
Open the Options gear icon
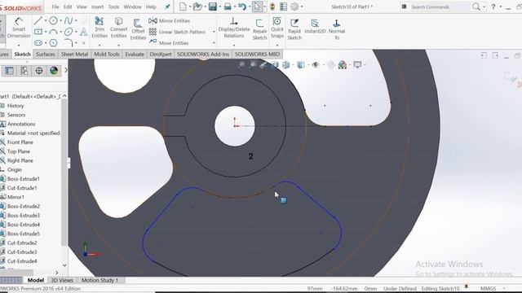(294, 7)
